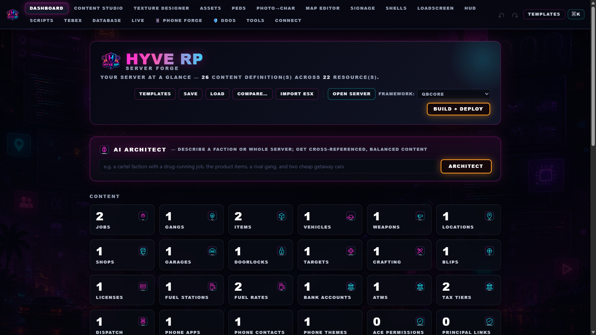Click the Licenses ID card icon
This screenshot has width=596, height=335.
[143, 286]
